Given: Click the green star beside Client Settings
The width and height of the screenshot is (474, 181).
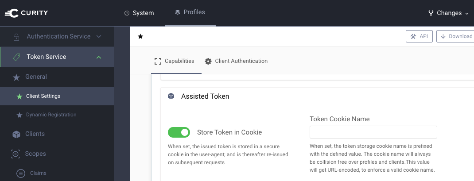Looking at the screenshot, I should 19,96.
